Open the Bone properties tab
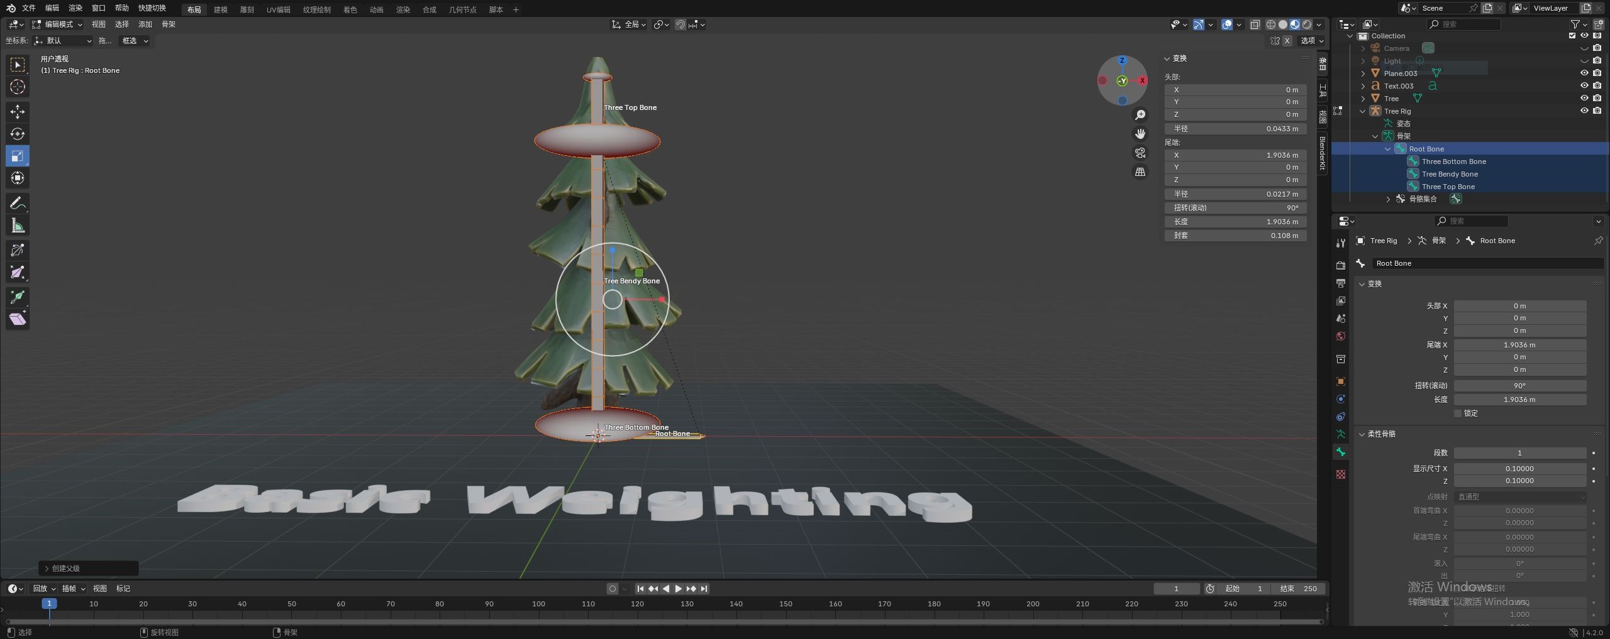 coord(1341,452)
